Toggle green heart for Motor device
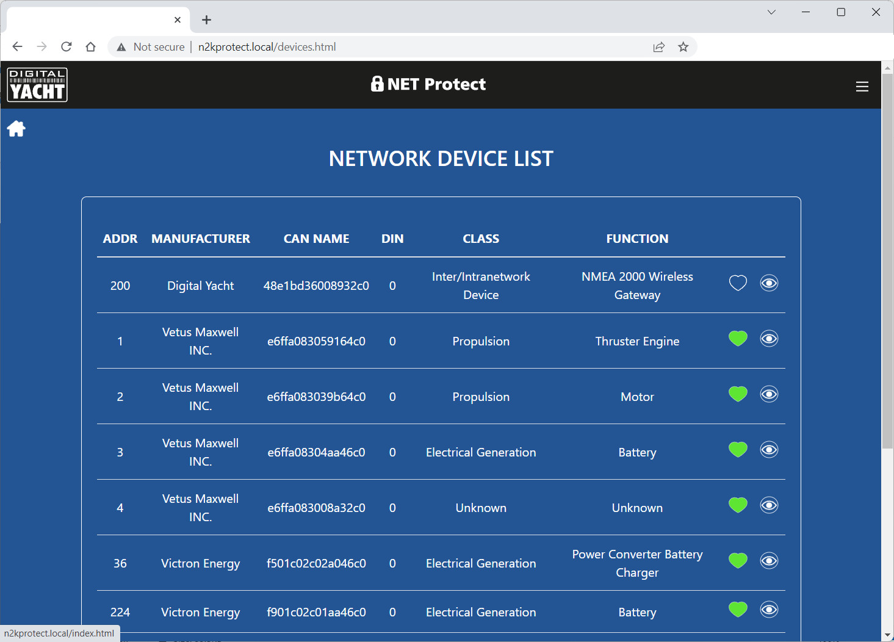Image resolution: width=894 pixels, height=642 pixels. [x=738, y=394]
